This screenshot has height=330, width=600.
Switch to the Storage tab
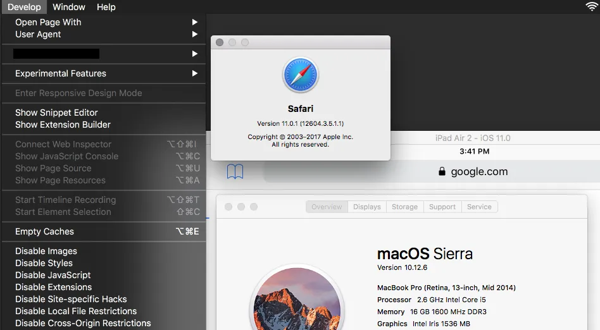click(x=404, y=207)
